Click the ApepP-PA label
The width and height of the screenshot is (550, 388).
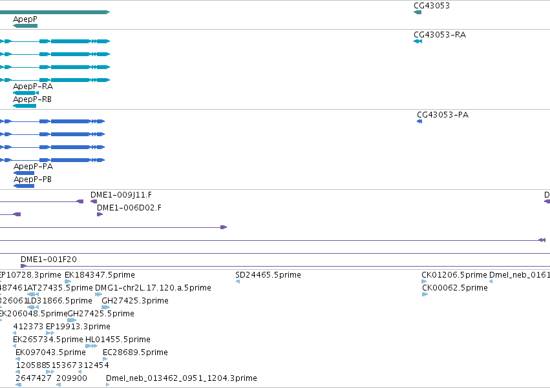34,167
